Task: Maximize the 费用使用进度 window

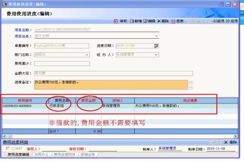Action: tap(228, 4)
